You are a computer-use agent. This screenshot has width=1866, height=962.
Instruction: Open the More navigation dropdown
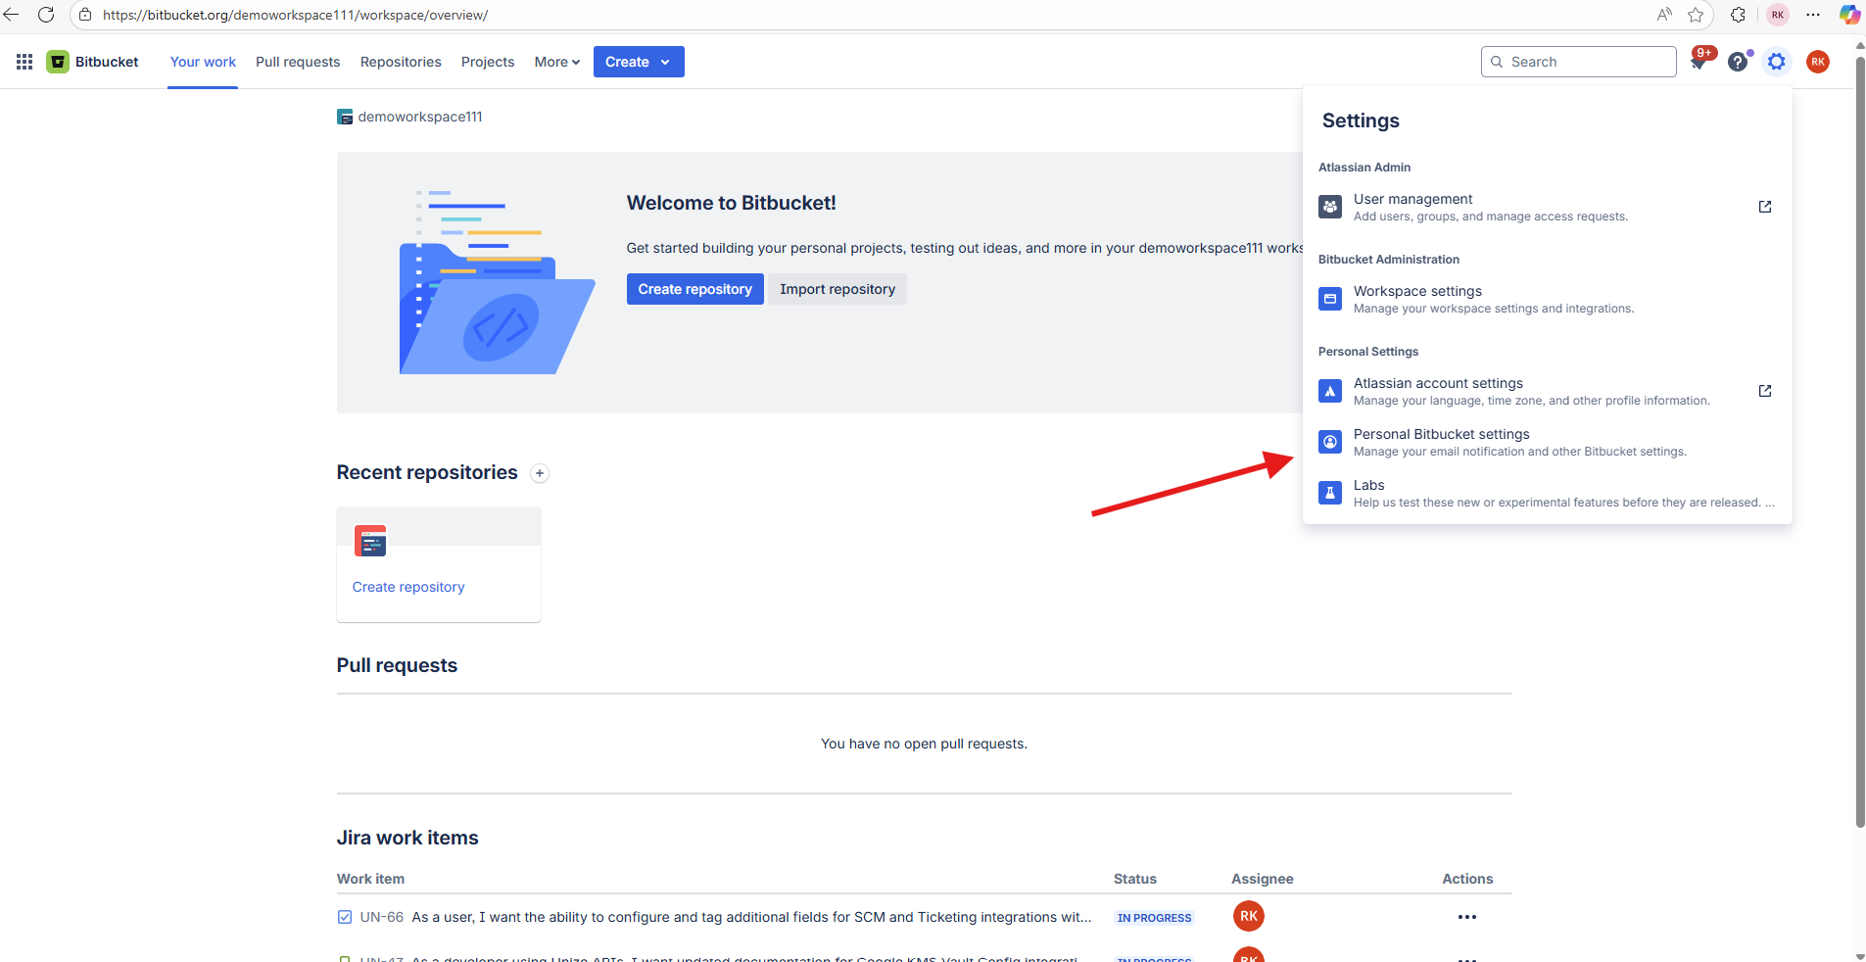[555, 61]
